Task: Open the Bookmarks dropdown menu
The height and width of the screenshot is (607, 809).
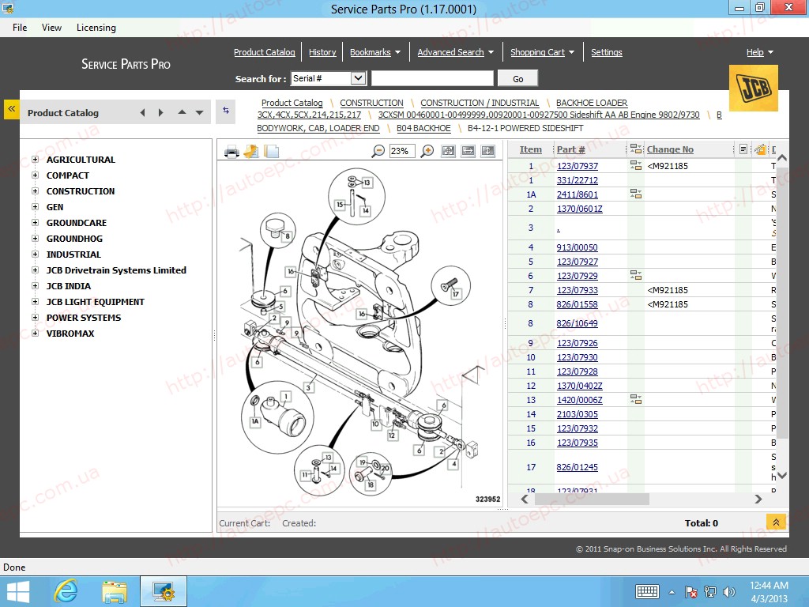Action: point(375,52)
